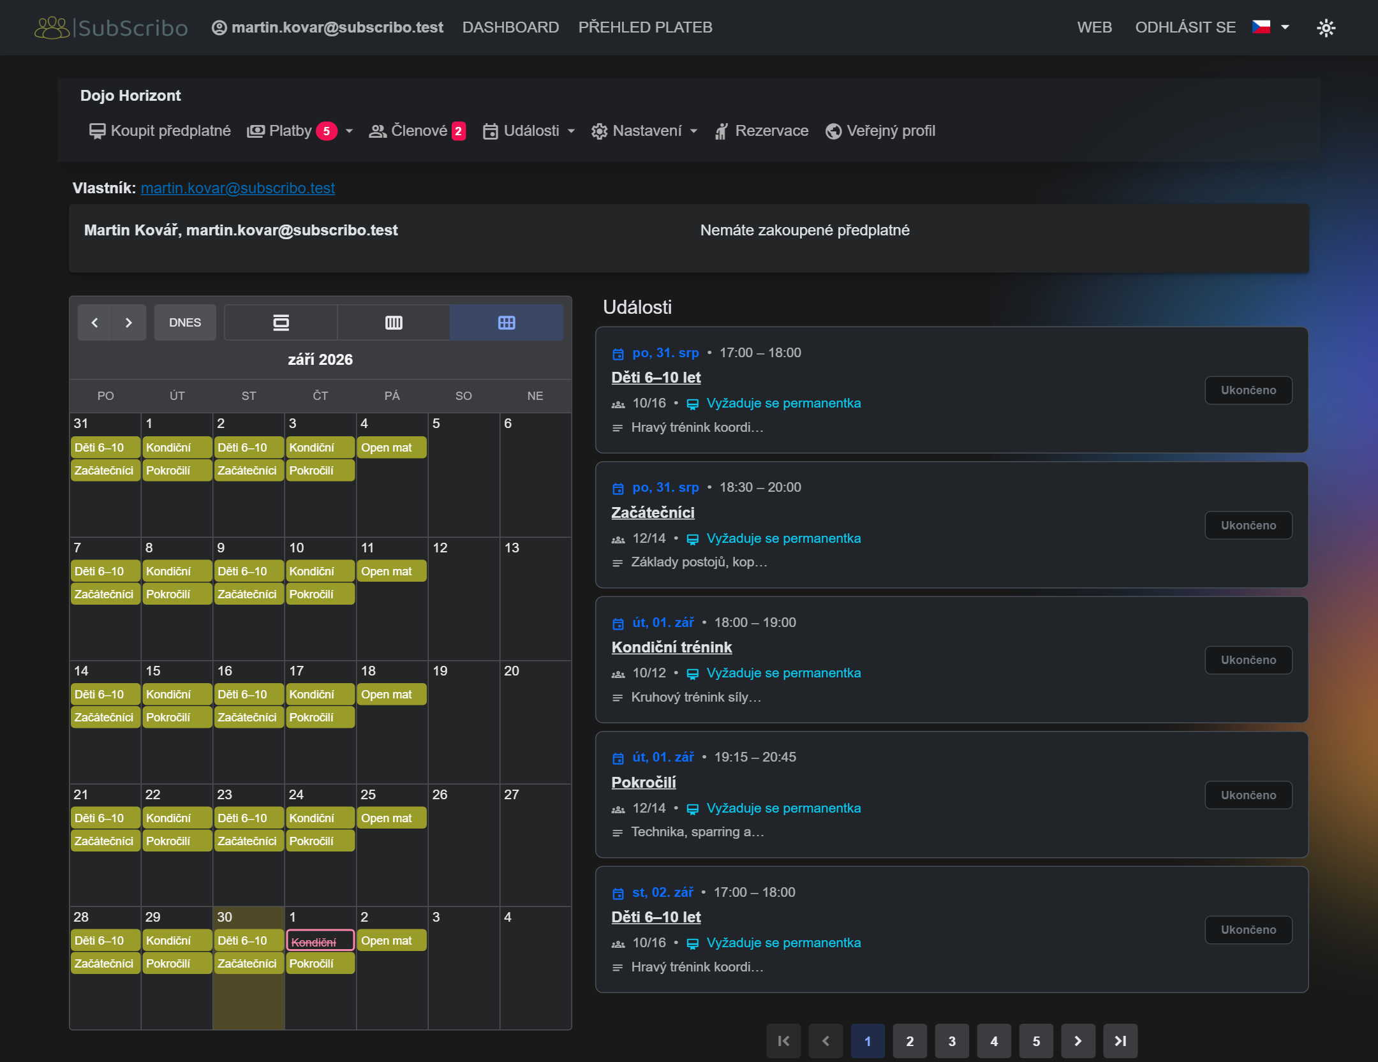
Task: Click ODHLÁSIT SE to log out
Action: tap(1185, 27)
